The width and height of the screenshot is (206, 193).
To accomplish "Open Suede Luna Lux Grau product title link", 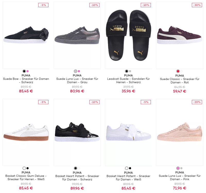I will [x=77, y=80].
